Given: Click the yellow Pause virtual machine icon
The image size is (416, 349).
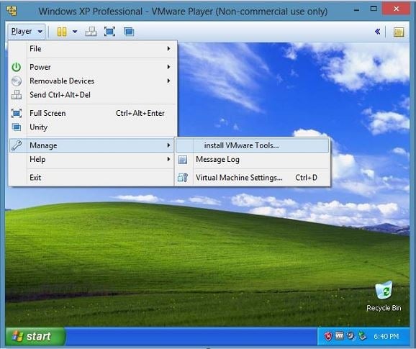Looking at the screenshot, I should (62, 32).
